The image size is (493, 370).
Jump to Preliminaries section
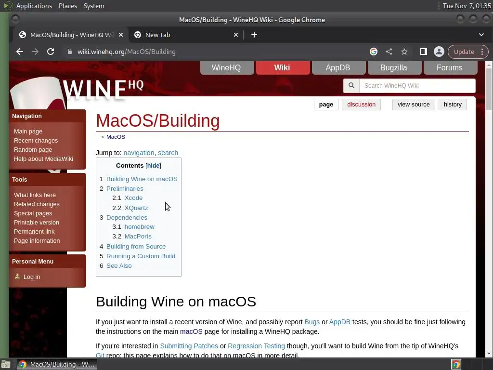pyautogui.click(x=125, y=189)
